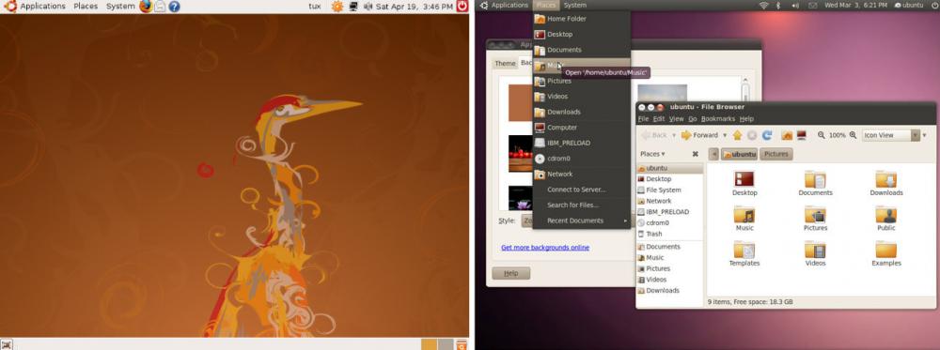Image resolution: width=940 pixels, height=350 pixels.
Task: Expand the Forward history arrow
Action: click(x=725, y=135)
